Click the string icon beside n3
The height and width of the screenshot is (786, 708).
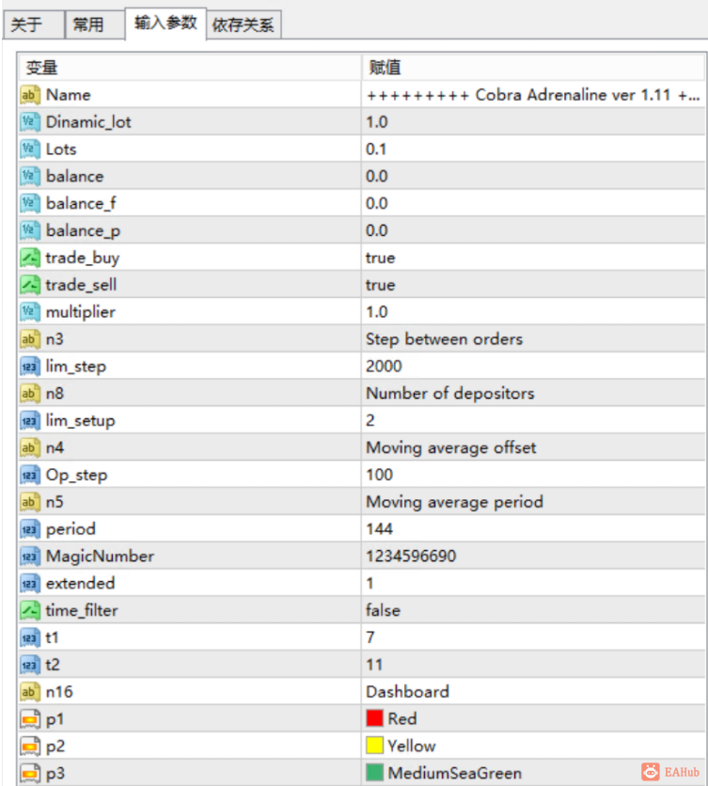29,339
